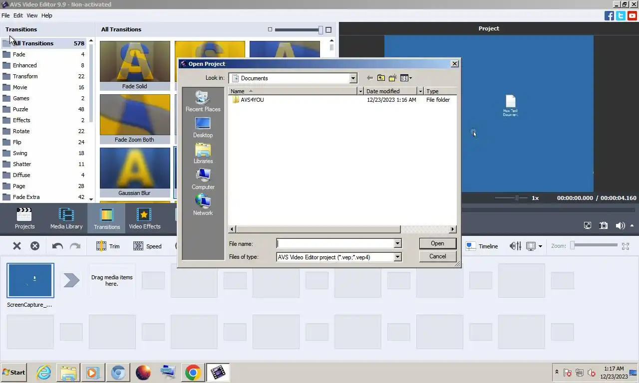Adjust the playback speed slider

point(517,198)
